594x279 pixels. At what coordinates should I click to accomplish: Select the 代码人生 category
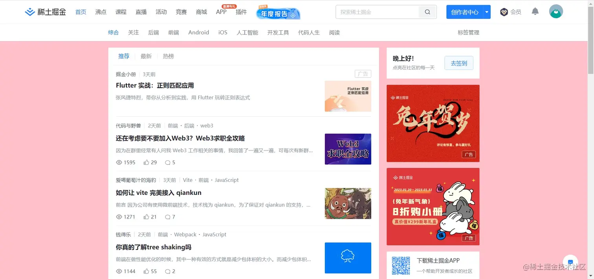pos(309,32)
